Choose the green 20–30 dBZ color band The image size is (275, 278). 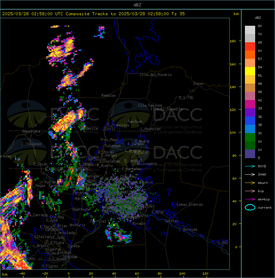[x=250, y=137]
